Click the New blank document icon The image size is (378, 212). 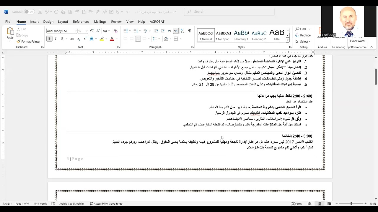[x=84, y=12]
